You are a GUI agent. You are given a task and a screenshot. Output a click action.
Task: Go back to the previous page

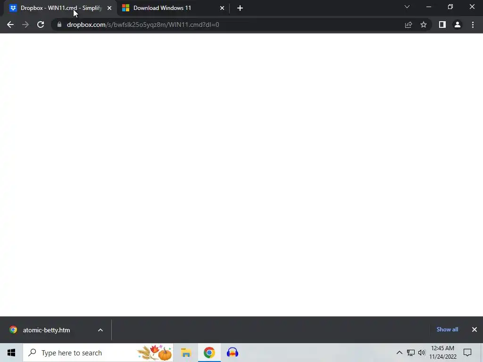pyautogui.click(x=10, y=25)
